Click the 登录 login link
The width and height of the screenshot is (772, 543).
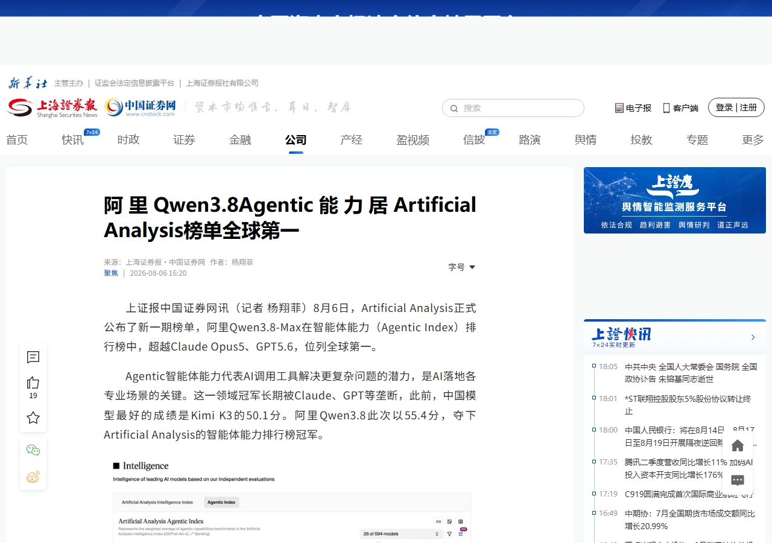click(724, 107)
